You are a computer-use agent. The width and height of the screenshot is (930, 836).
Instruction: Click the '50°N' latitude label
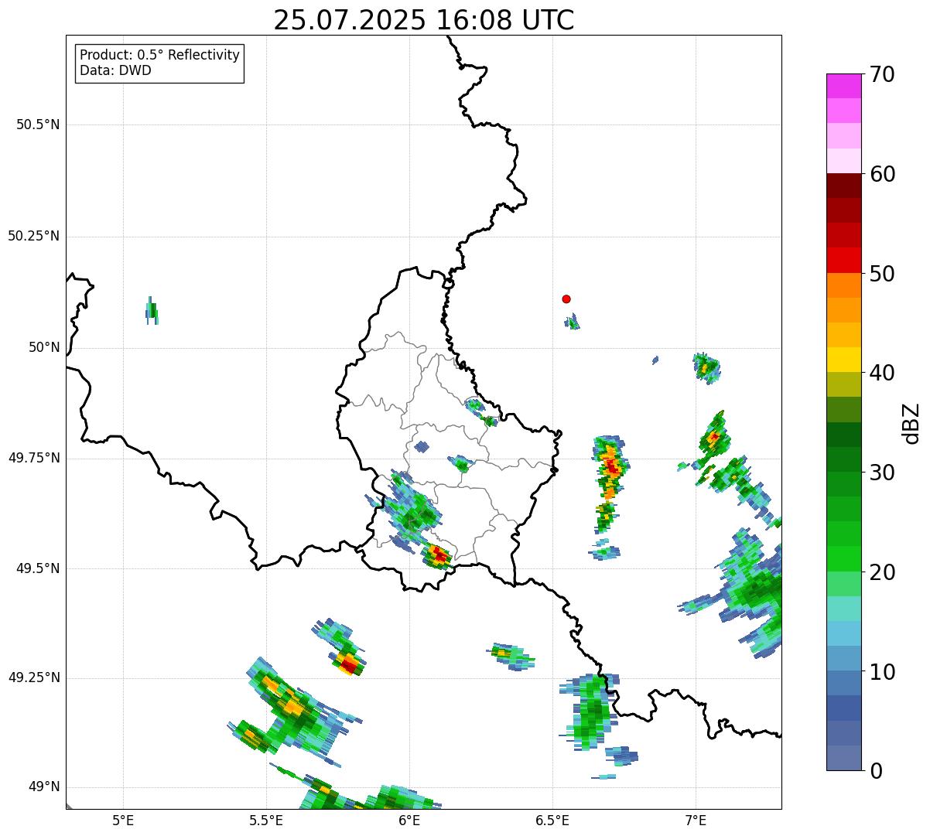[44, 347]
